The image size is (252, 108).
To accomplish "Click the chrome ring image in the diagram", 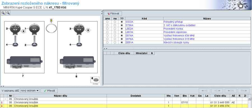I will coord(51,28).
